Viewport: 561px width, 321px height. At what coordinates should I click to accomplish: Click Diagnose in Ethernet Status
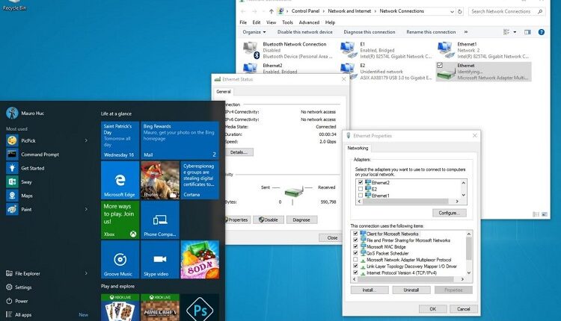(301, 219)
